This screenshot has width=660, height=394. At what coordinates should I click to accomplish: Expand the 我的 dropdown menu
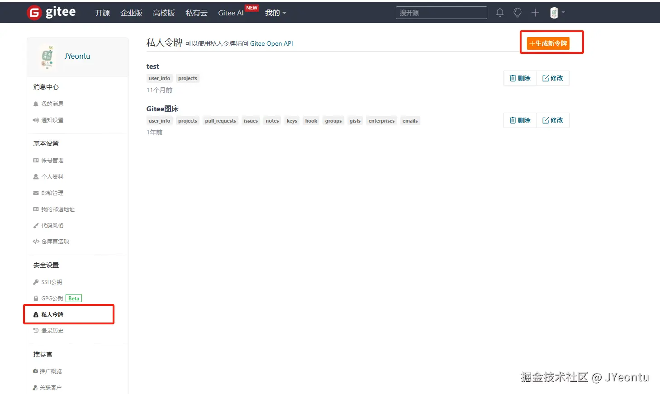pos(275,13)
